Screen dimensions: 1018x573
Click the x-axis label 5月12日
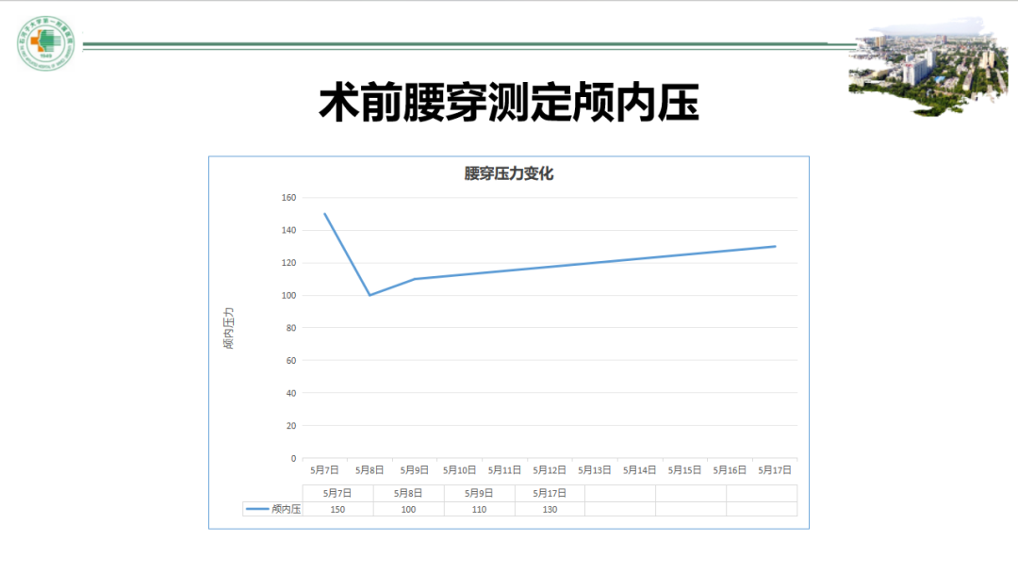(x=550, y=470)
